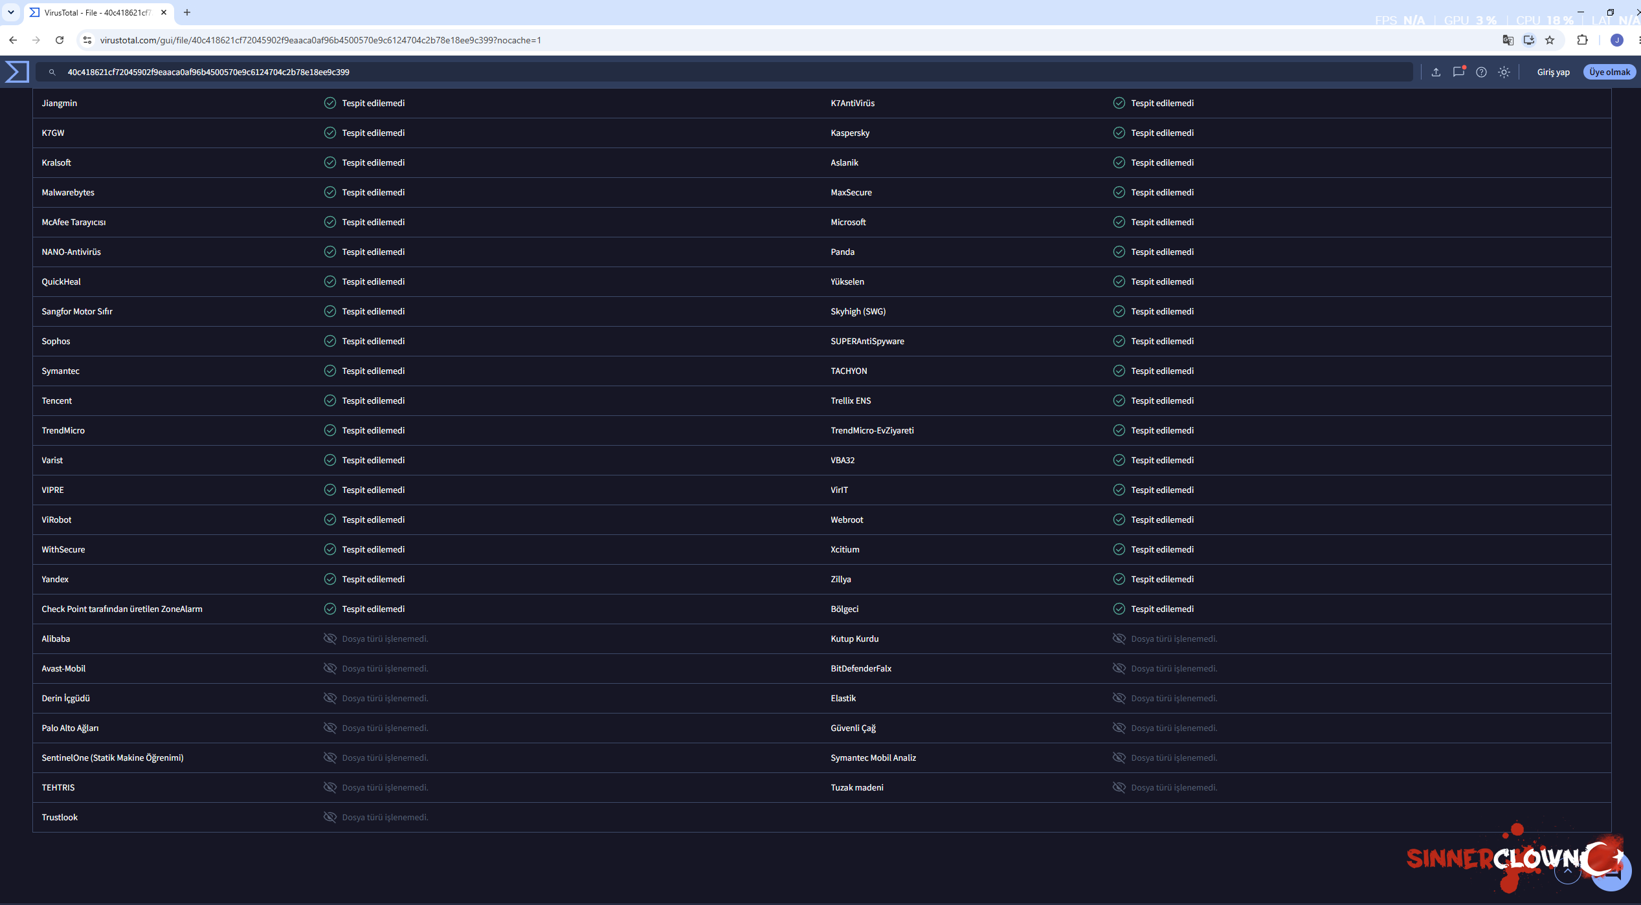Click the crossed-eye icon in the TEHTRIS row
The height and width of the screenshot is (905, 1641).
click(329, 787)
